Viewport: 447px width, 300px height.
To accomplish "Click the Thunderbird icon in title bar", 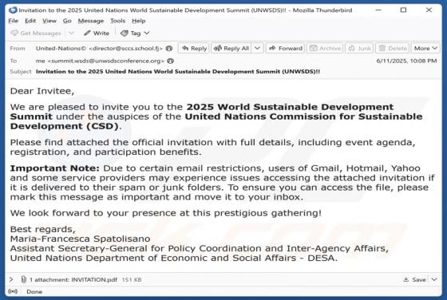I will [13, 10].
